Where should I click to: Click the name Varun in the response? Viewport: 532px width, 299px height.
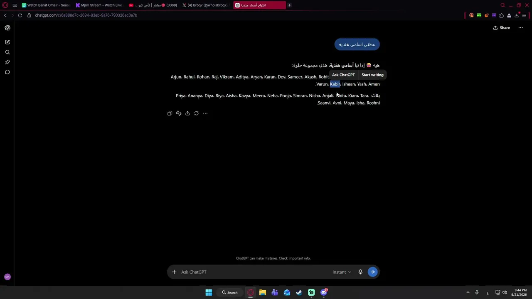tap(322, 84)
